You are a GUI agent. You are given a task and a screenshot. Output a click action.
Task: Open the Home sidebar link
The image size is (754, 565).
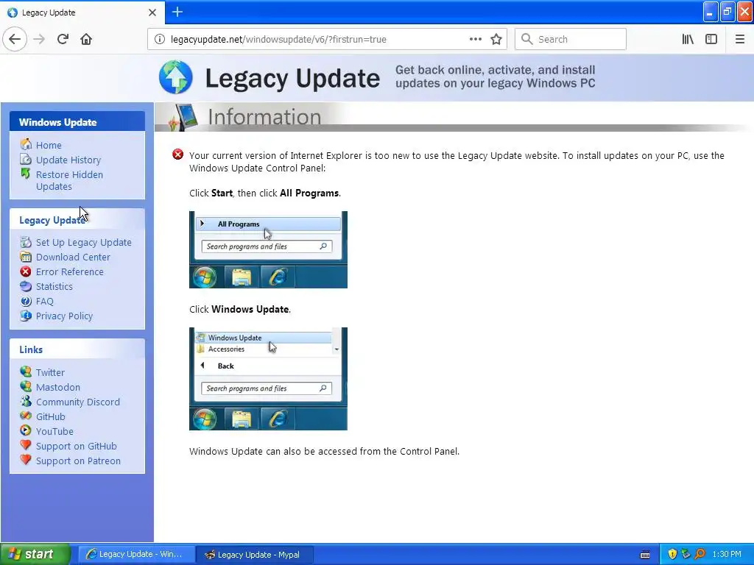(x=49, y=145)
